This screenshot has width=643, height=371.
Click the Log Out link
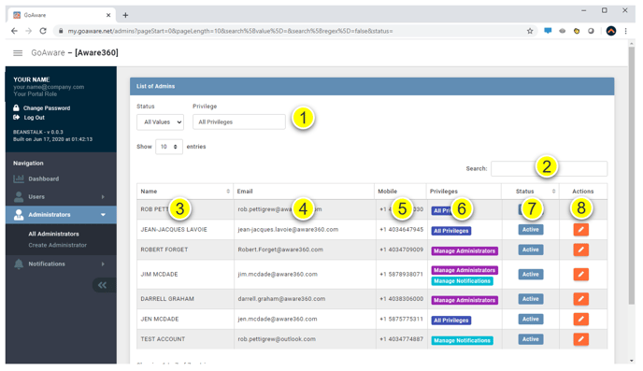tap(34, 118)
